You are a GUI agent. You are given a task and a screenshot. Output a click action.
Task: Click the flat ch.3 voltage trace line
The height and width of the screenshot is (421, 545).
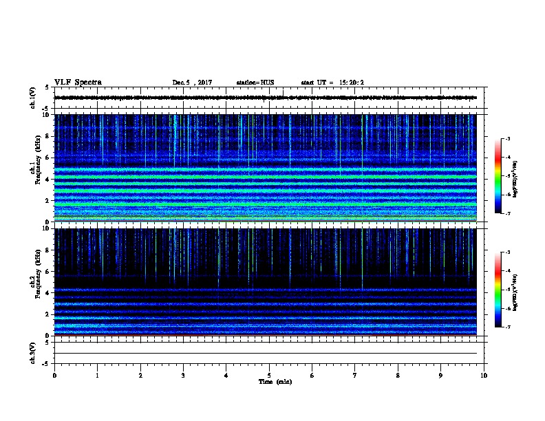(266, 354)
